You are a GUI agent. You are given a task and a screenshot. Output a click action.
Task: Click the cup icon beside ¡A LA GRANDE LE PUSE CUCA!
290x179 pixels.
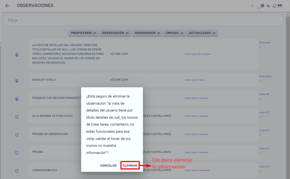[x=17, y=117]
